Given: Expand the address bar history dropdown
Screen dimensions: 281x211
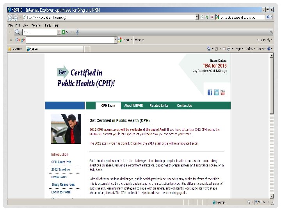Looking at the screenshot, I should coord(197,17).
